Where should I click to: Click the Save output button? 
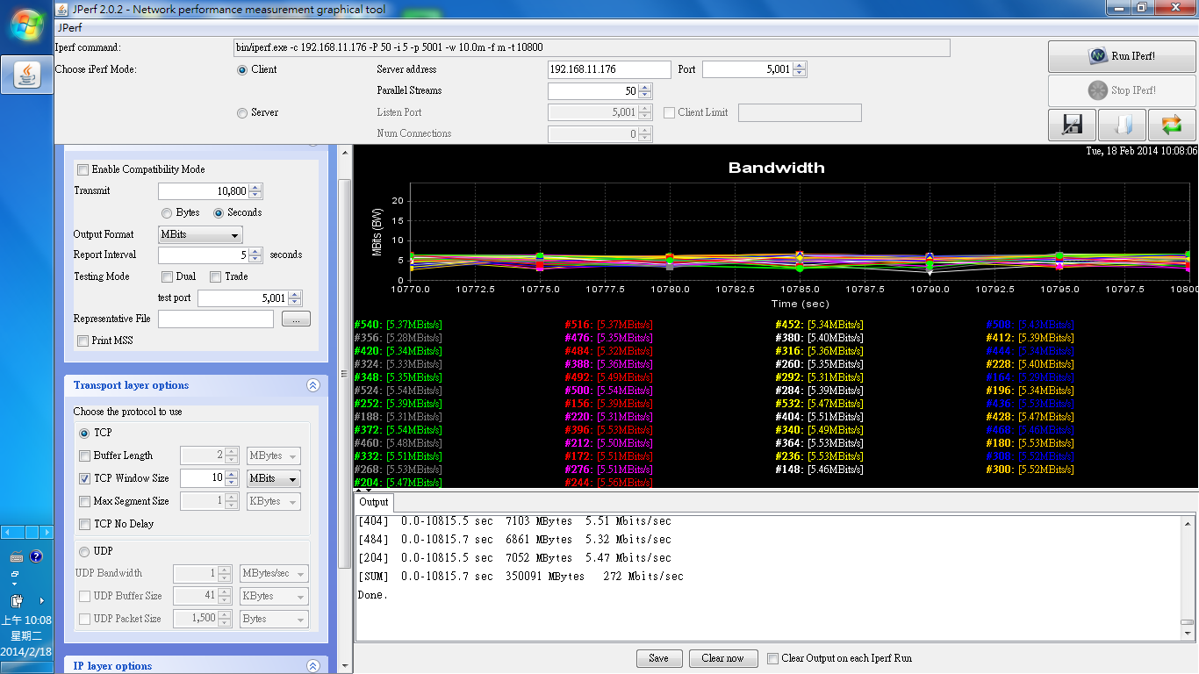click(x=658, y=658)
